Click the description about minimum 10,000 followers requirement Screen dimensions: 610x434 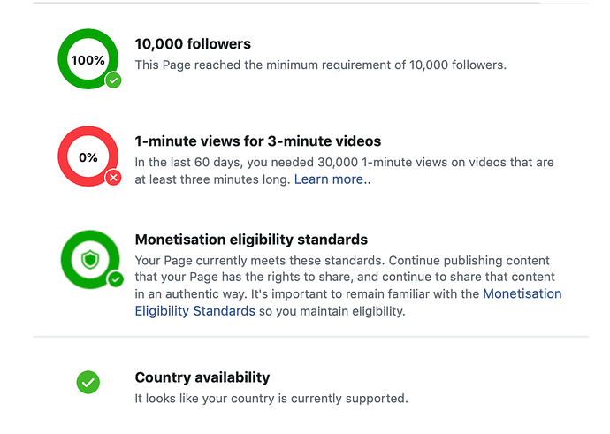pos(321,65)
